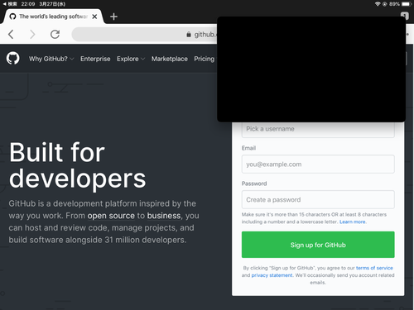Screen dimensions: 414x310
Task: Click the Sign up for GitHub button
Action: [318, 245]
